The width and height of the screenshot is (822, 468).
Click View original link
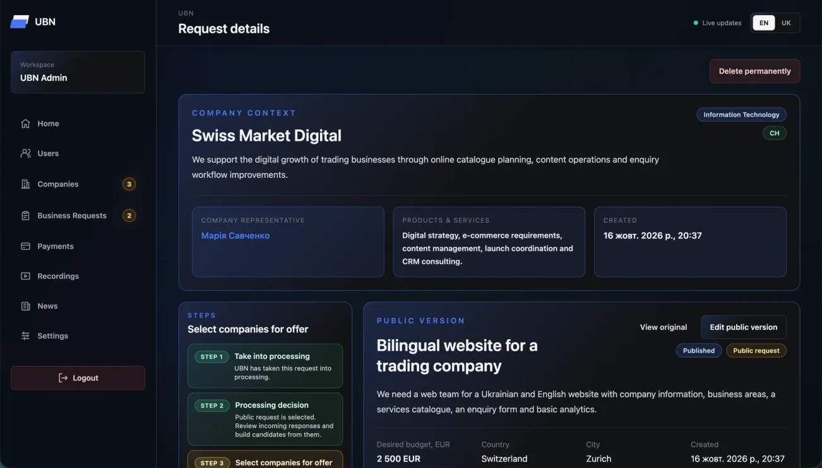tap(663, 327)
